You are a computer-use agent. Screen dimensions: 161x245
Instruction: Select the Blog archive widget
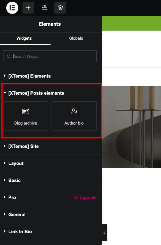point(26,116)
